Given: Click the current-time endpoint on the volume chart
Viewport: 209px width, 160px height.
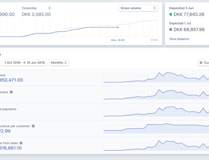Looking at the screenshot, I should [118, 28].
